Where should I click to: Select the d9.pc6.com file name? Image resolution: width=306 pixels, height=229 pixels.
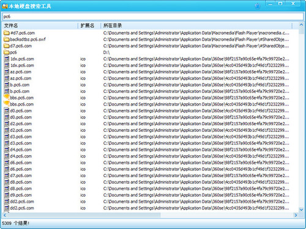point(21,195)
